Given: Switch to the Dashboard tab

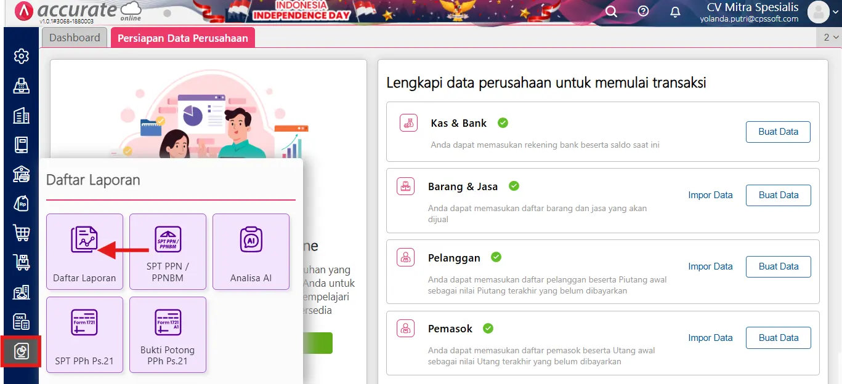Looking at the screenshot, I should 73,37.
